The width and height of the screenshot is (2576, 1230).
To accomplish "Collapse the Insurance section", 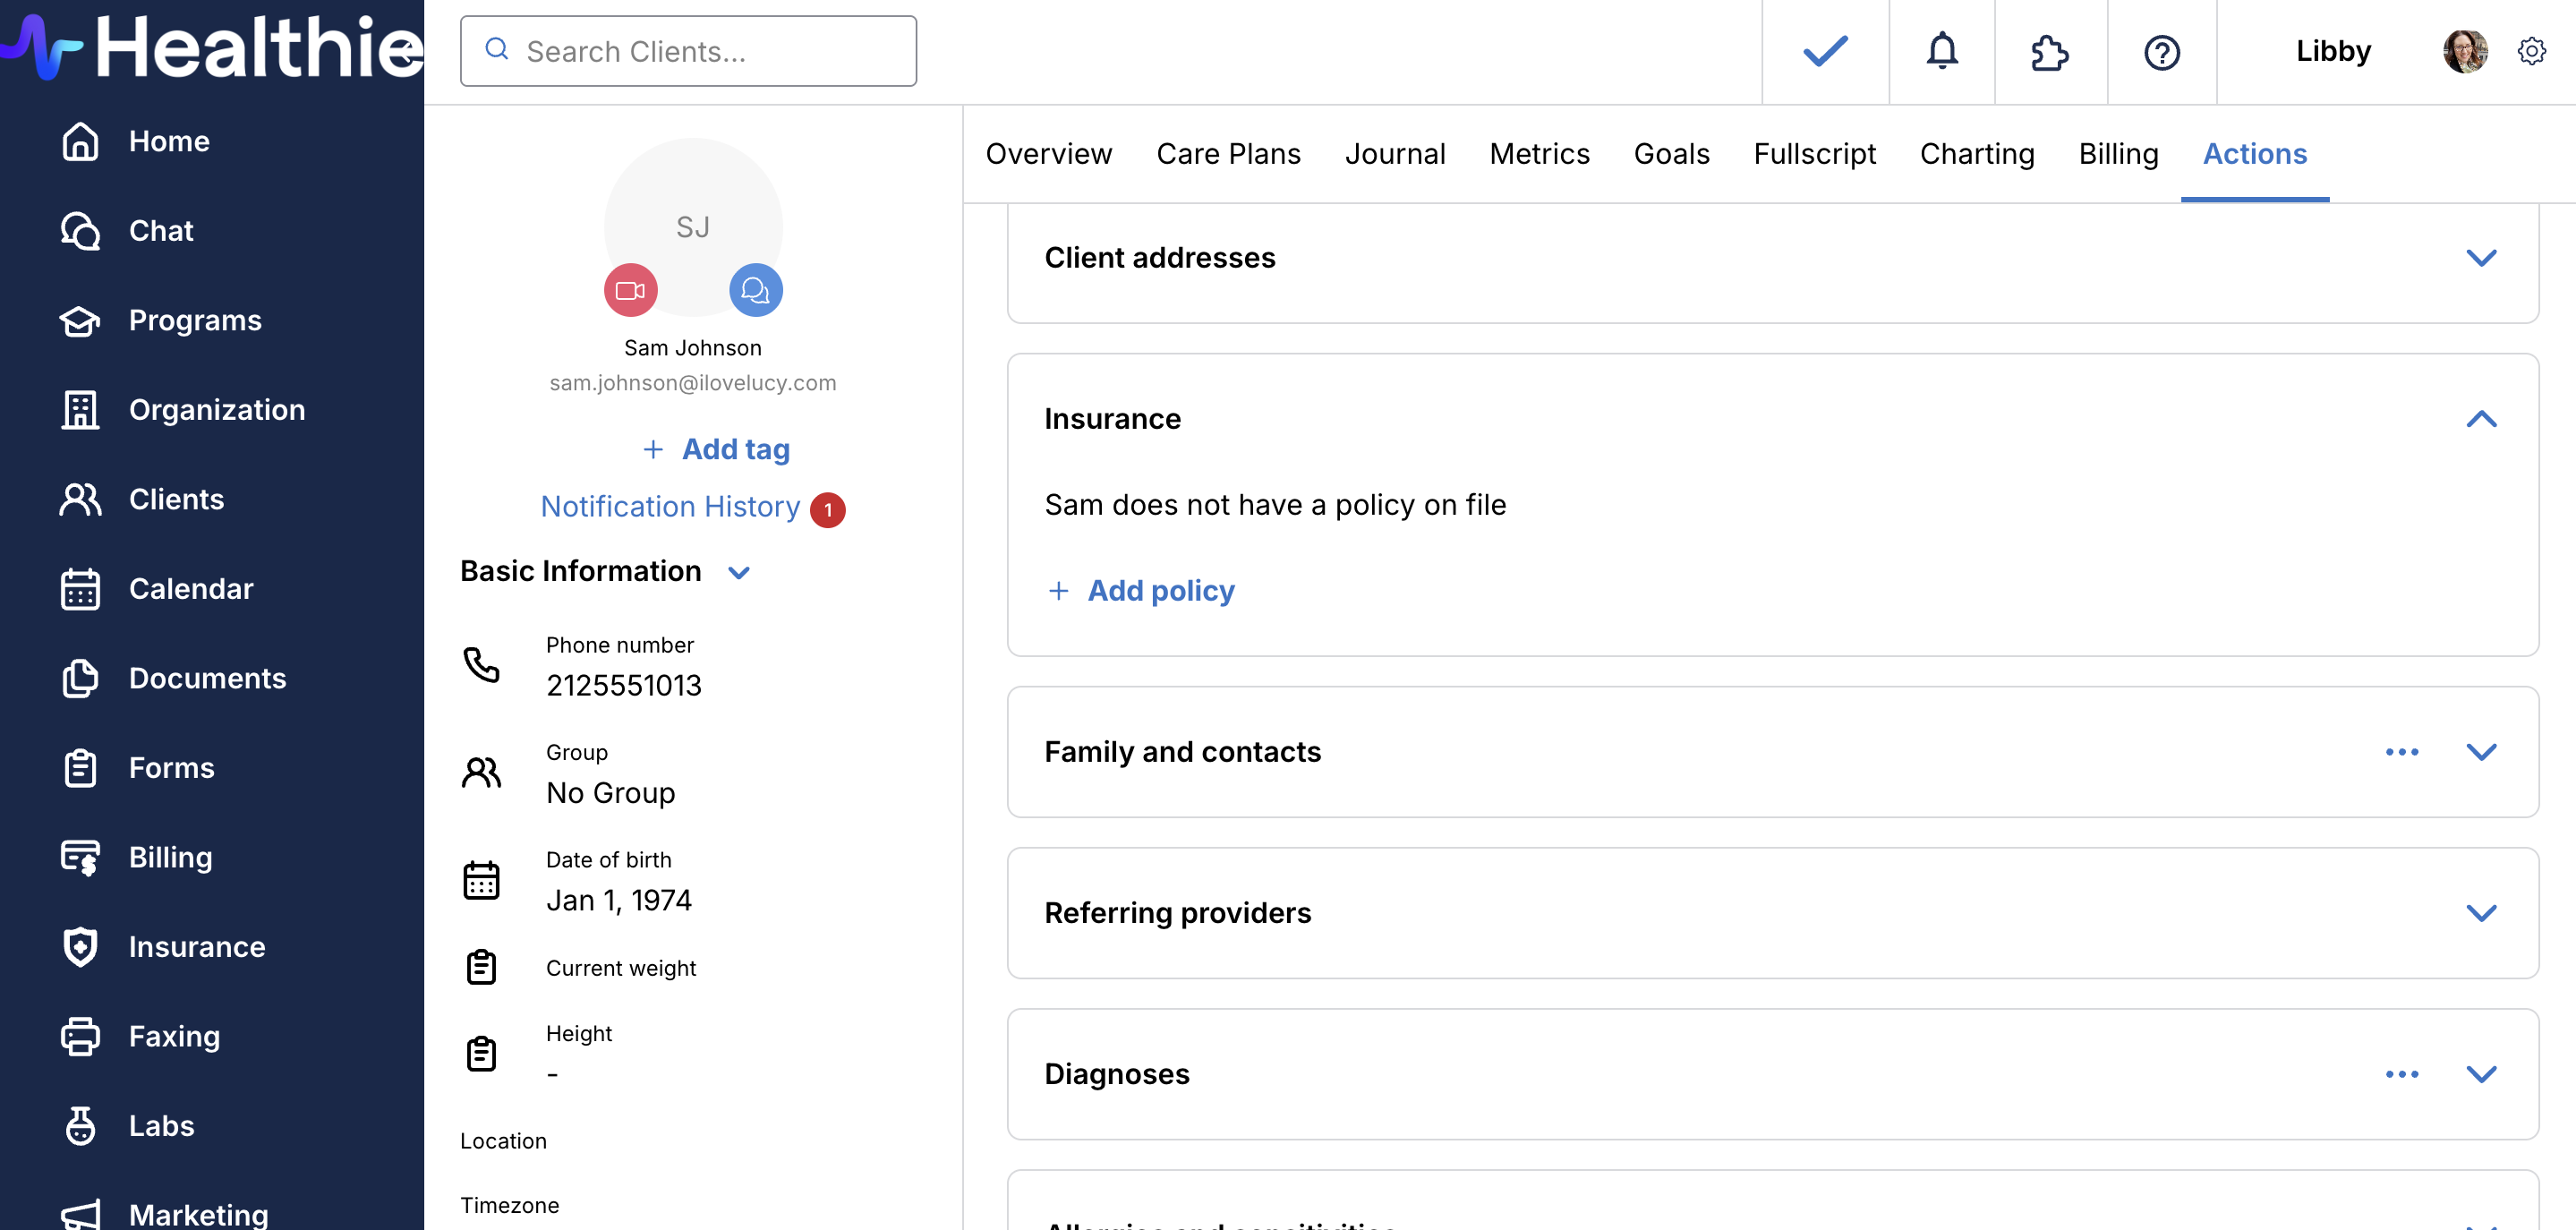I will point(2481,418).
